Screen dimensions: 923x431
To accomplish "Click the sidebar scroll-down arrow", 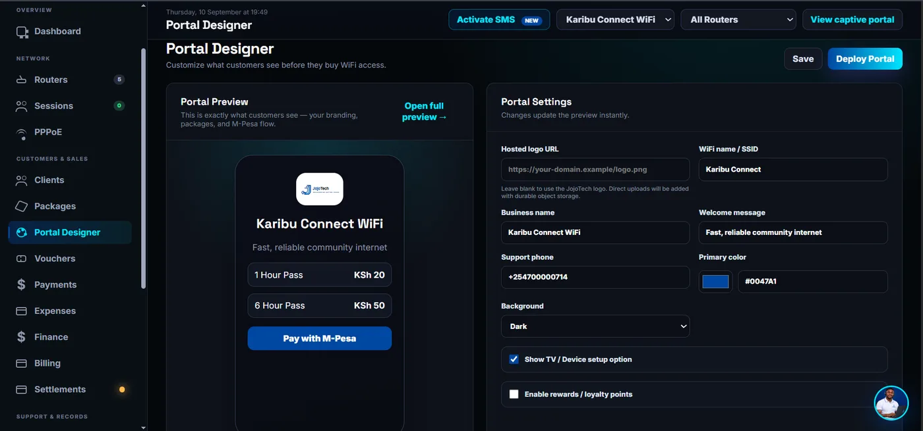I will pyautogui.click(x=144, y=427).
